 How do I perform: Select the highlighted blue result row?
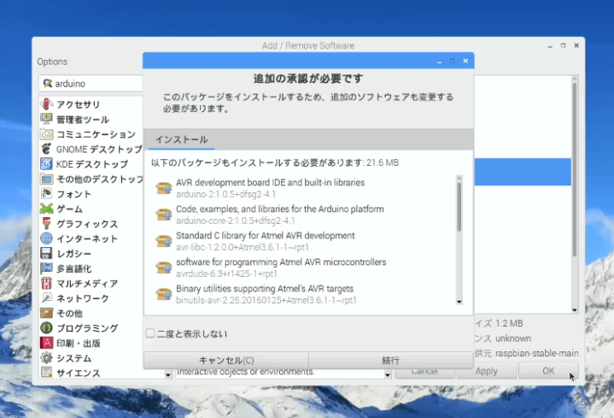pyautogui.click(x=523, y=172)
